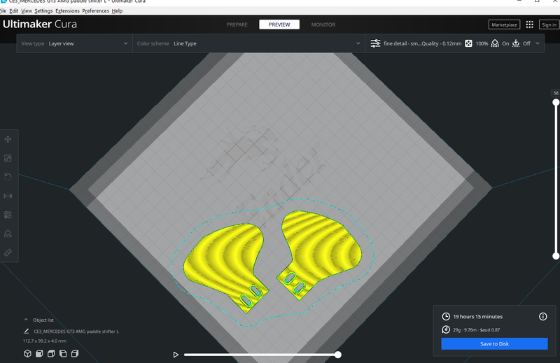The width and height of the screenshot is (560, 363).
Task: Expand the print settings panel chevron
Action: coord(537,43)
